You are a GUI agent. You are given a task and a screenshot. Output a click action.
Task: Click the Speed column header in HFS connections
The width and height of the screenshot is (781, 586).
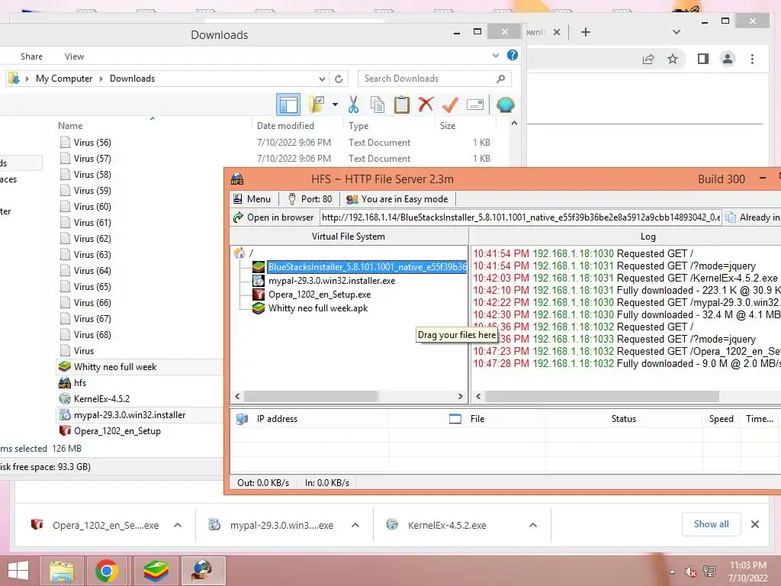pos(722,419)
